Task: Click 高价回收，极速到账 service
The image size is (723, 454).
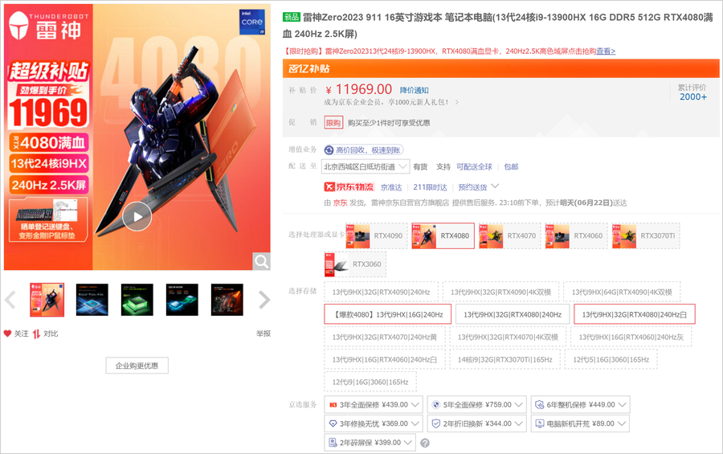Action: click(363, 150)
